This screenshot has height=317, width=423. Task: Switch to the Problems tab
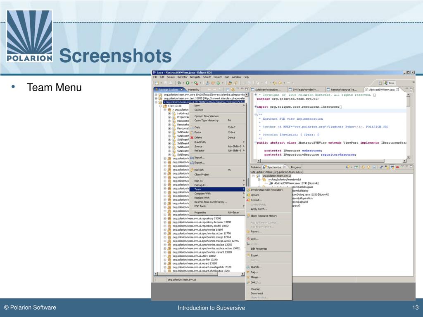[x=256, y=167]
